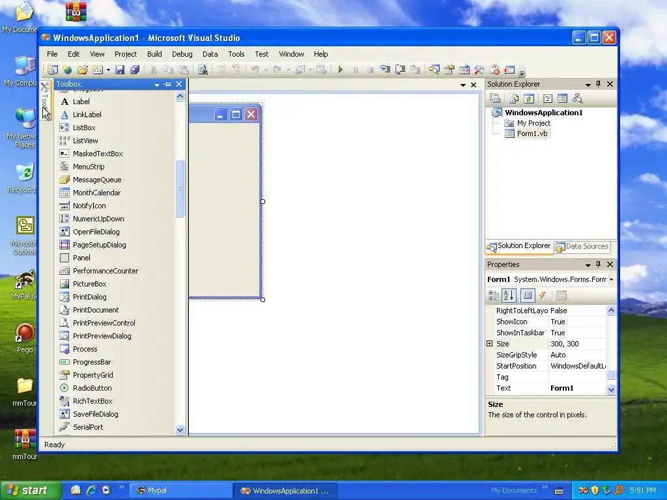Open the Project menu
The image size is (667, 500).
pos(126,54)
